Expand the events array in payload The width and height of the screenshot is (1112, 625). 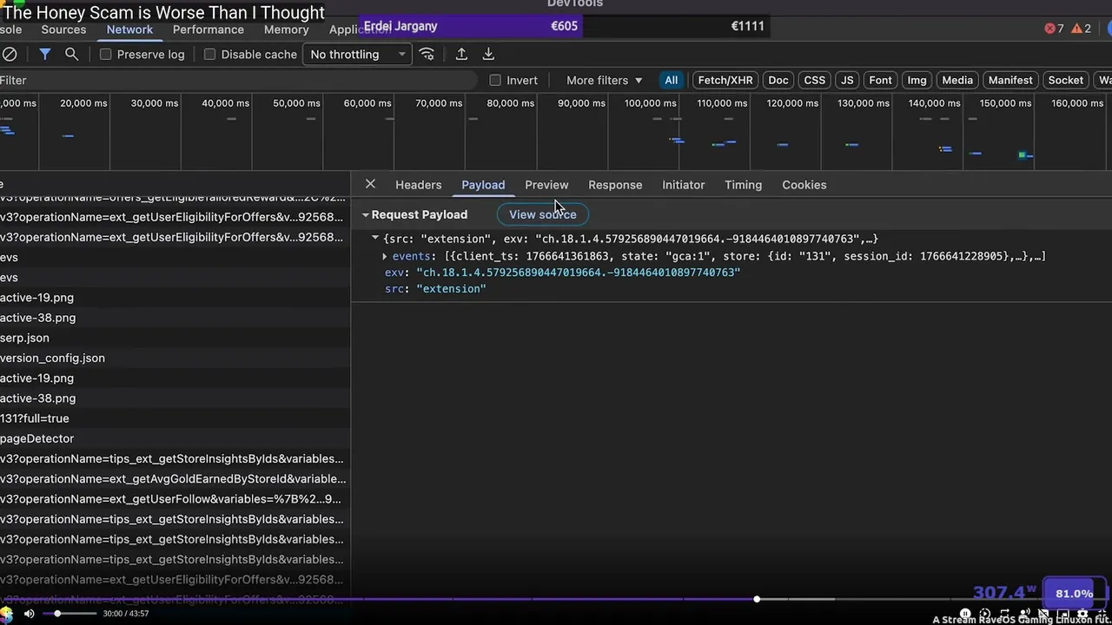click(x=385, y=256)
